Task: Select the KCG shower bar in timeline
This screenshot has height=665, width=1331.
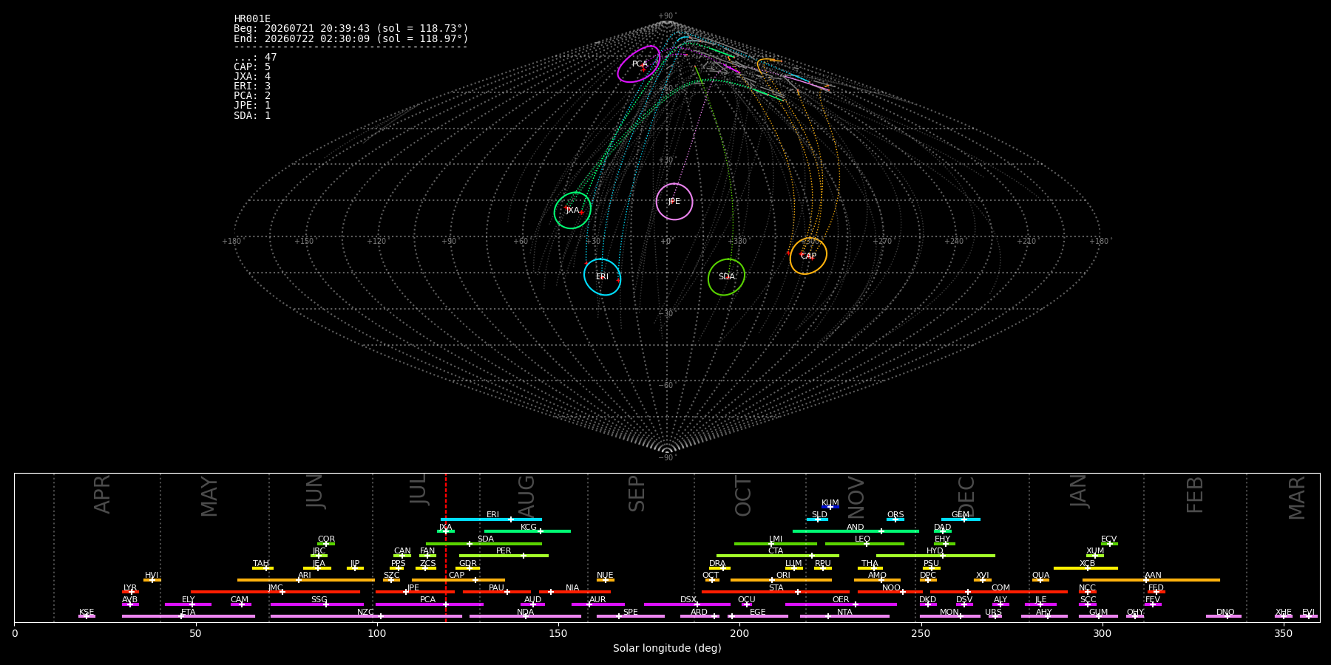Action: click(527, 531)
